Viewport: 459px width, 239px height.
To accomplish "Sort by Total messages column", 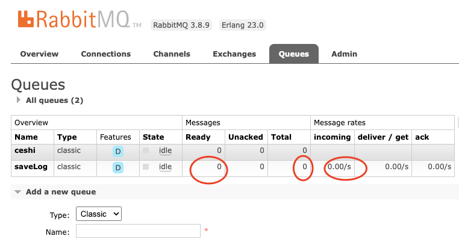I will pos(281,137).
